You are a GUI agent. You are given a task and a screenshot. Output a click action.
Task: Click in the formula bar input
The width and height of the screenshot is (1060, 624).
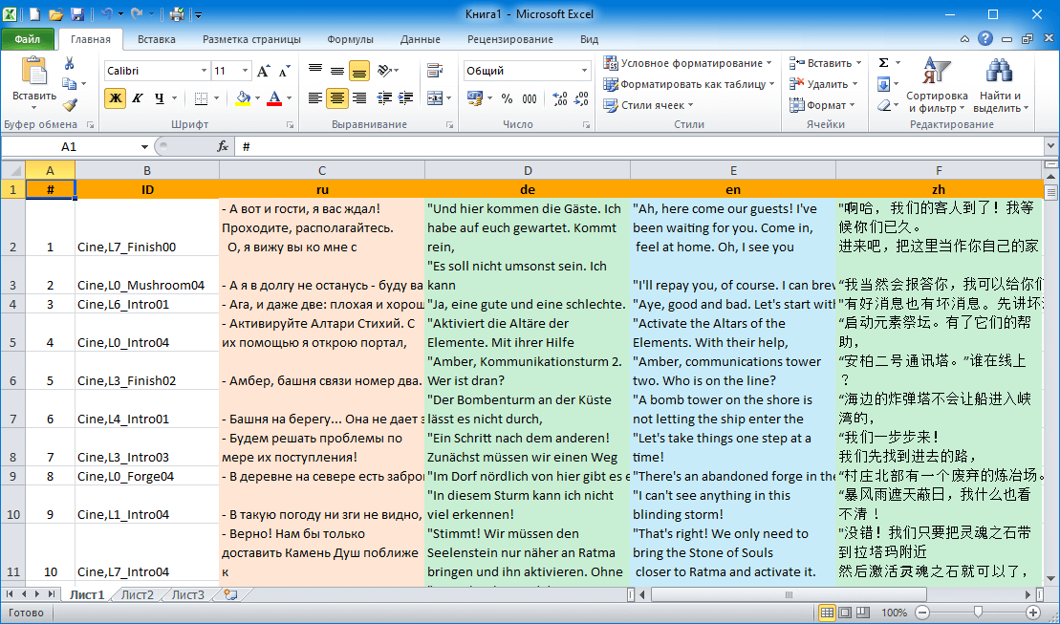[638, 147]
